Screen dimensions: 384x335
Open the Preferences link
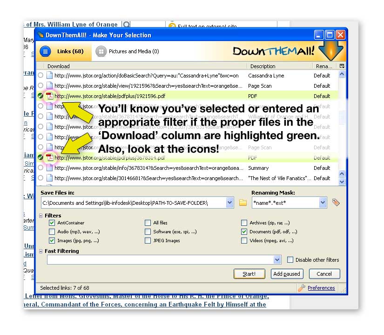321,288
